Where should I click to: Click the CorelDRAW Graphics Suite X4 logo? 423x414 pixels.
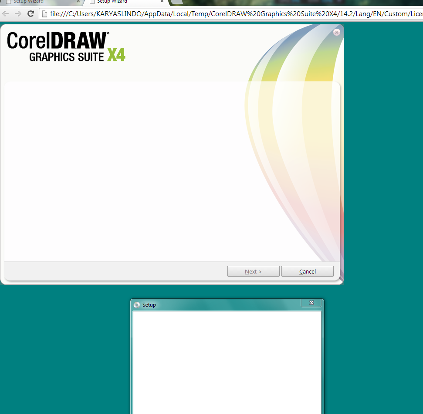point(66,47)
